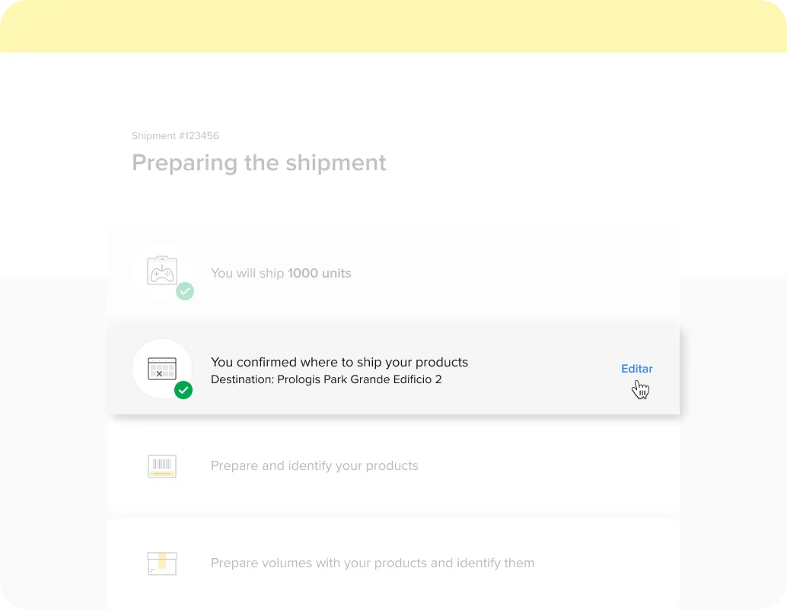The image size is (787, 609).
Task: Click the Editar link
Action: pos(636,369)
